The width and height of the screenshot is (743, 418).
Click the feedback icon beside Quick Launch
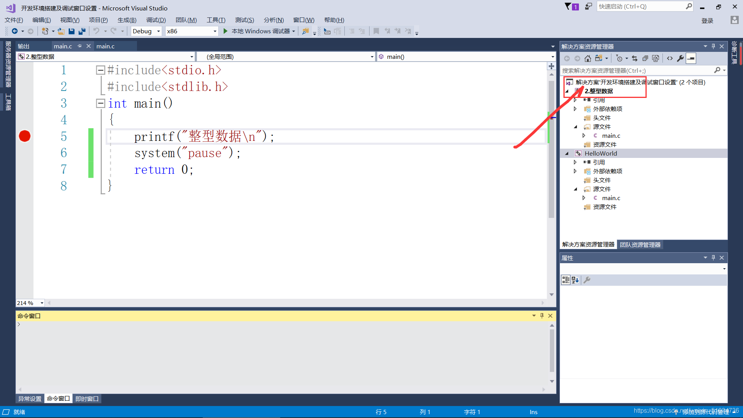[589, 7]
